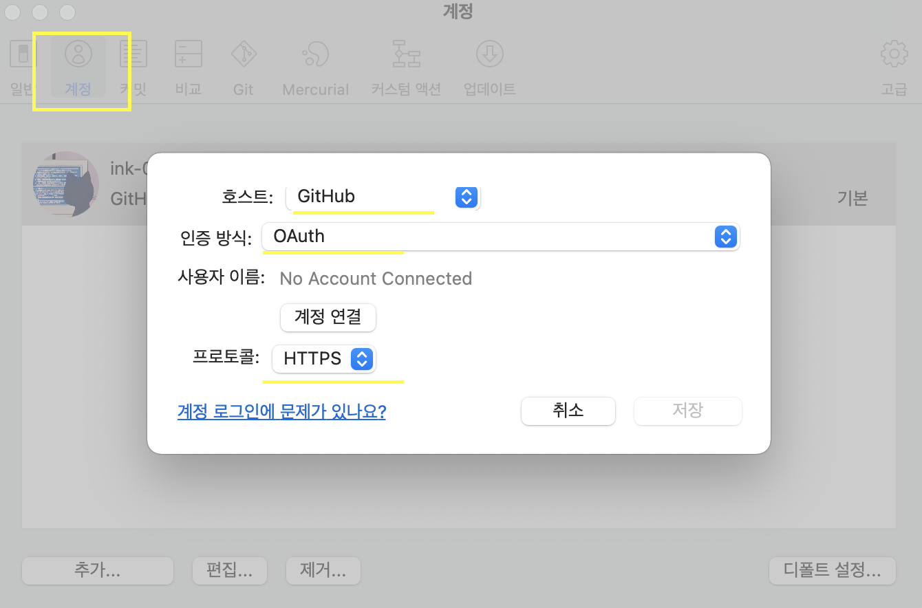Click the 기본 label in the account row
Viewport: 922px width, 608px height.
[x=853, y=198]
